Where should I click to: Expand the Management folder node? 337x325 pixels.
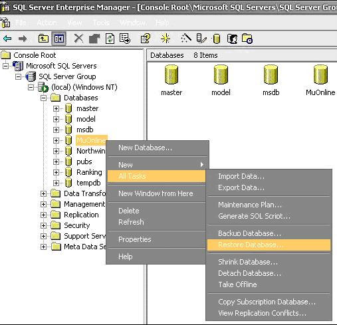pos(43,204)
